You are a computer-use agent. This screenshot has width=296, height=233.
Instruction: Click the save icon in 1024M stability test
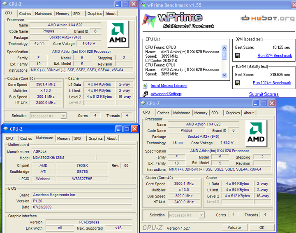[238, 83]
